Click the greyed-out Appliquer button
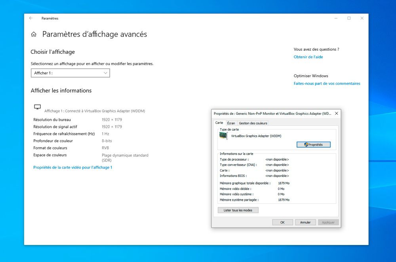Image resolution: width=396 pixels, height=262 pixels. point(328,222)
